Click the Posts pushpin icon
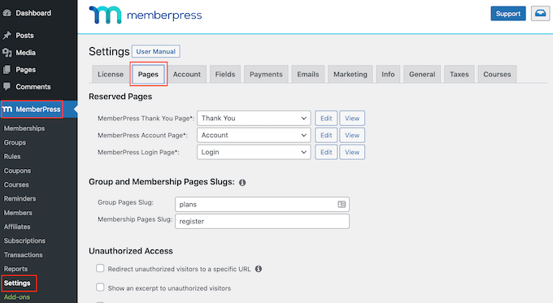The width and height of the screenshot is (553, 303). click(x=7, y=35)
